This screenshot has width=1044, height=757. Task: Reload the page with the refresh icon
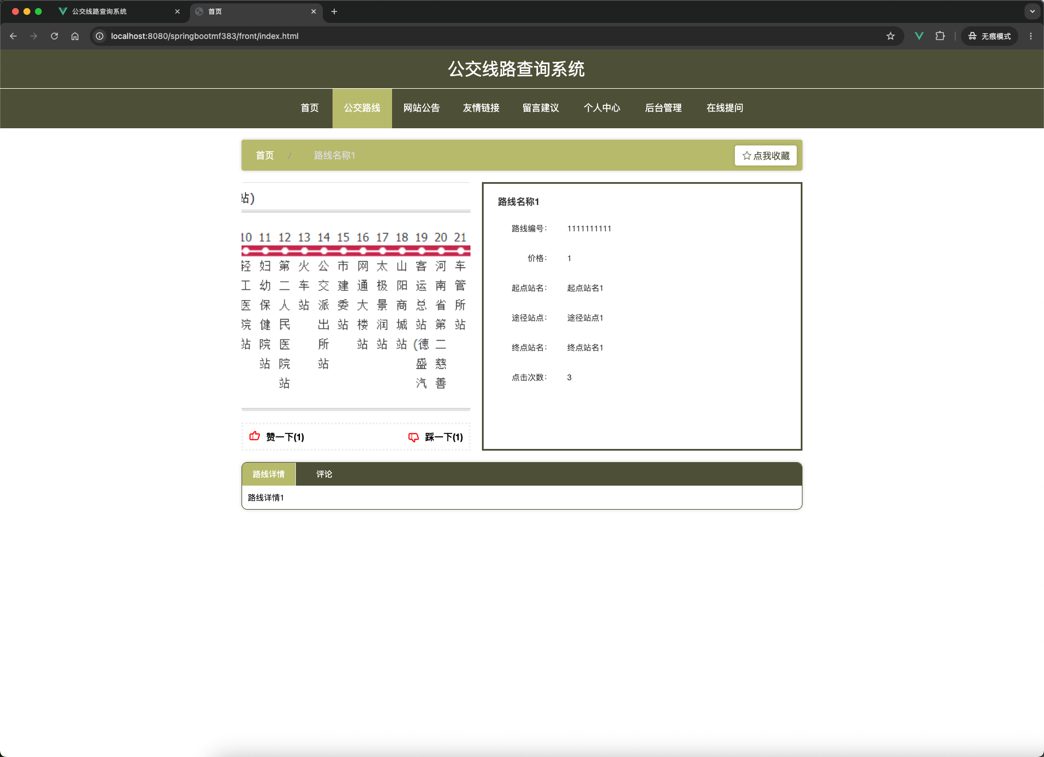click(x=54, y=36)
